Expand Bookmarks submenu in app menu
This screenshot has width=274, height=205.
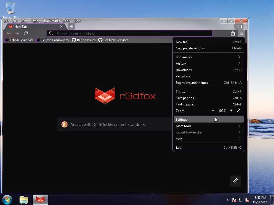pos(208,57)
